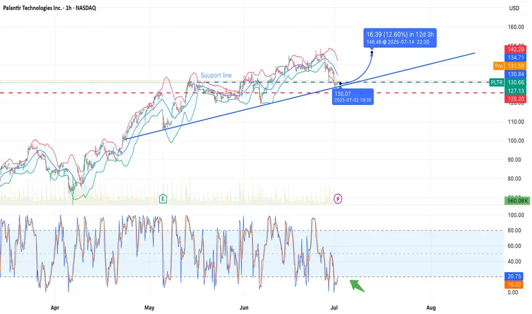Image resolution: width=532 pixels, height=314 pixels.
Task: Click the 80.00 oscillator axis label
Action: pos(514,231)
